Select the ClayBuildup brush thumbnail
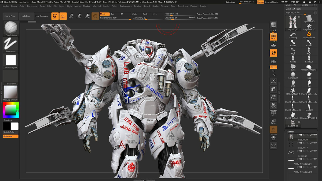This screenshot has width=322, height=181. [x=11, y=28]
